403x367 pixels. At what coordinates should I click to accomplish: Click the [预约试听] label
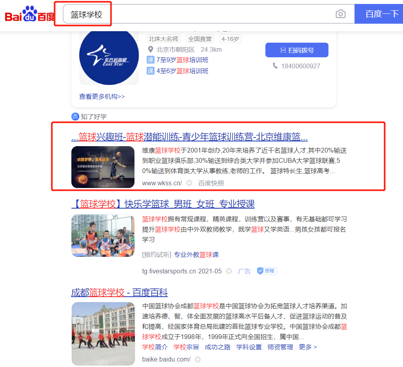(157, 255)
